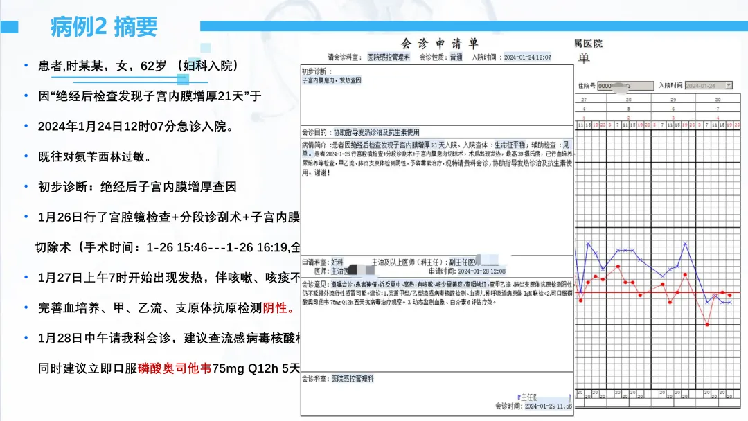Screen dimensions: 748x421
Task: Click the line 因"绝经后检查发现子宫内膜增厚21天"于
Action: [150, 96]
